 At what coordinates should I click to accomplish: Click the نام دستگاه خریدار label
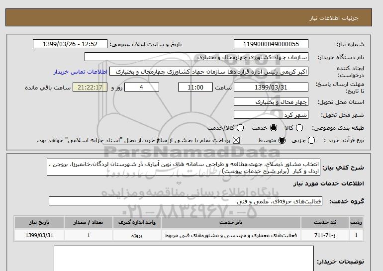point(341,57)
